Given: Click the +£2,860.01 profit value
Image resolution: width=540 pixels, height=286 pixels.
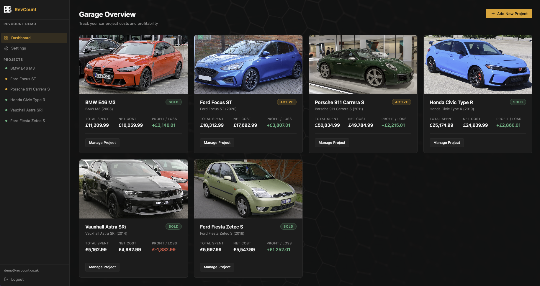Looking at the screenshot, I should click(508, 125).
